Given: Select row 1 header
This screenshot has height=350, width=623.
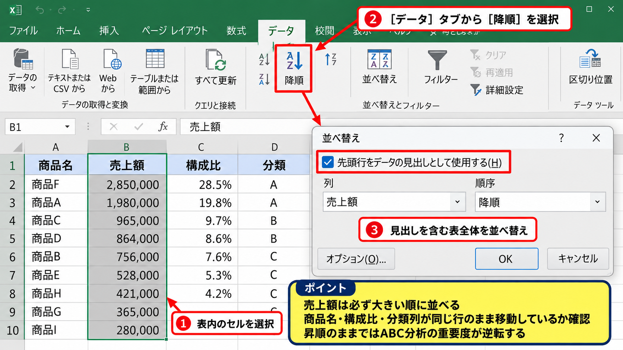Looking at the screenshot, I should (x=12, y=165).
